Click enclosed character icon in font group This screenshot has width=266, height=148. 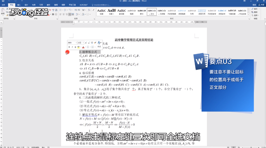(x=56, y=14)
